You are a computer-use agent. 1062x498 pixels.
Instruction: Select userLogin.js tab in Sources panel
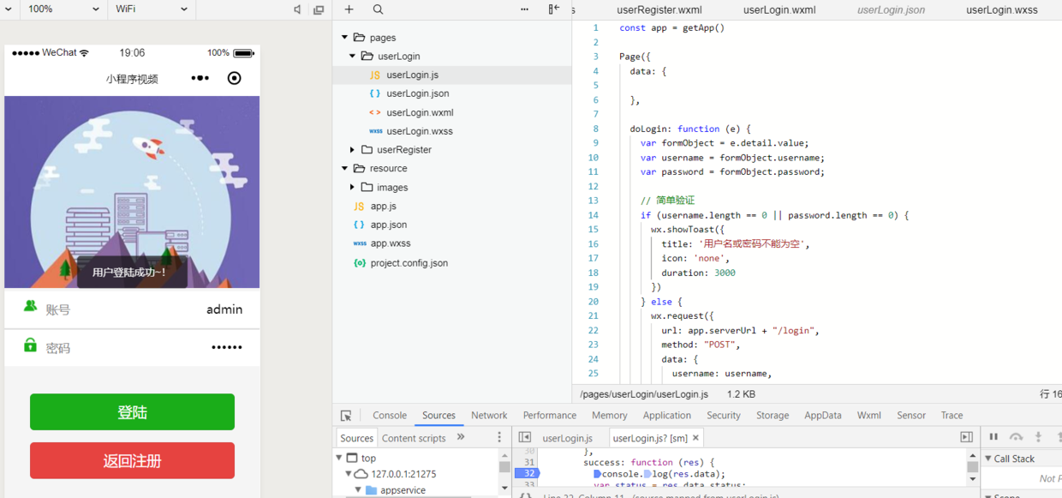coord(567,438)
